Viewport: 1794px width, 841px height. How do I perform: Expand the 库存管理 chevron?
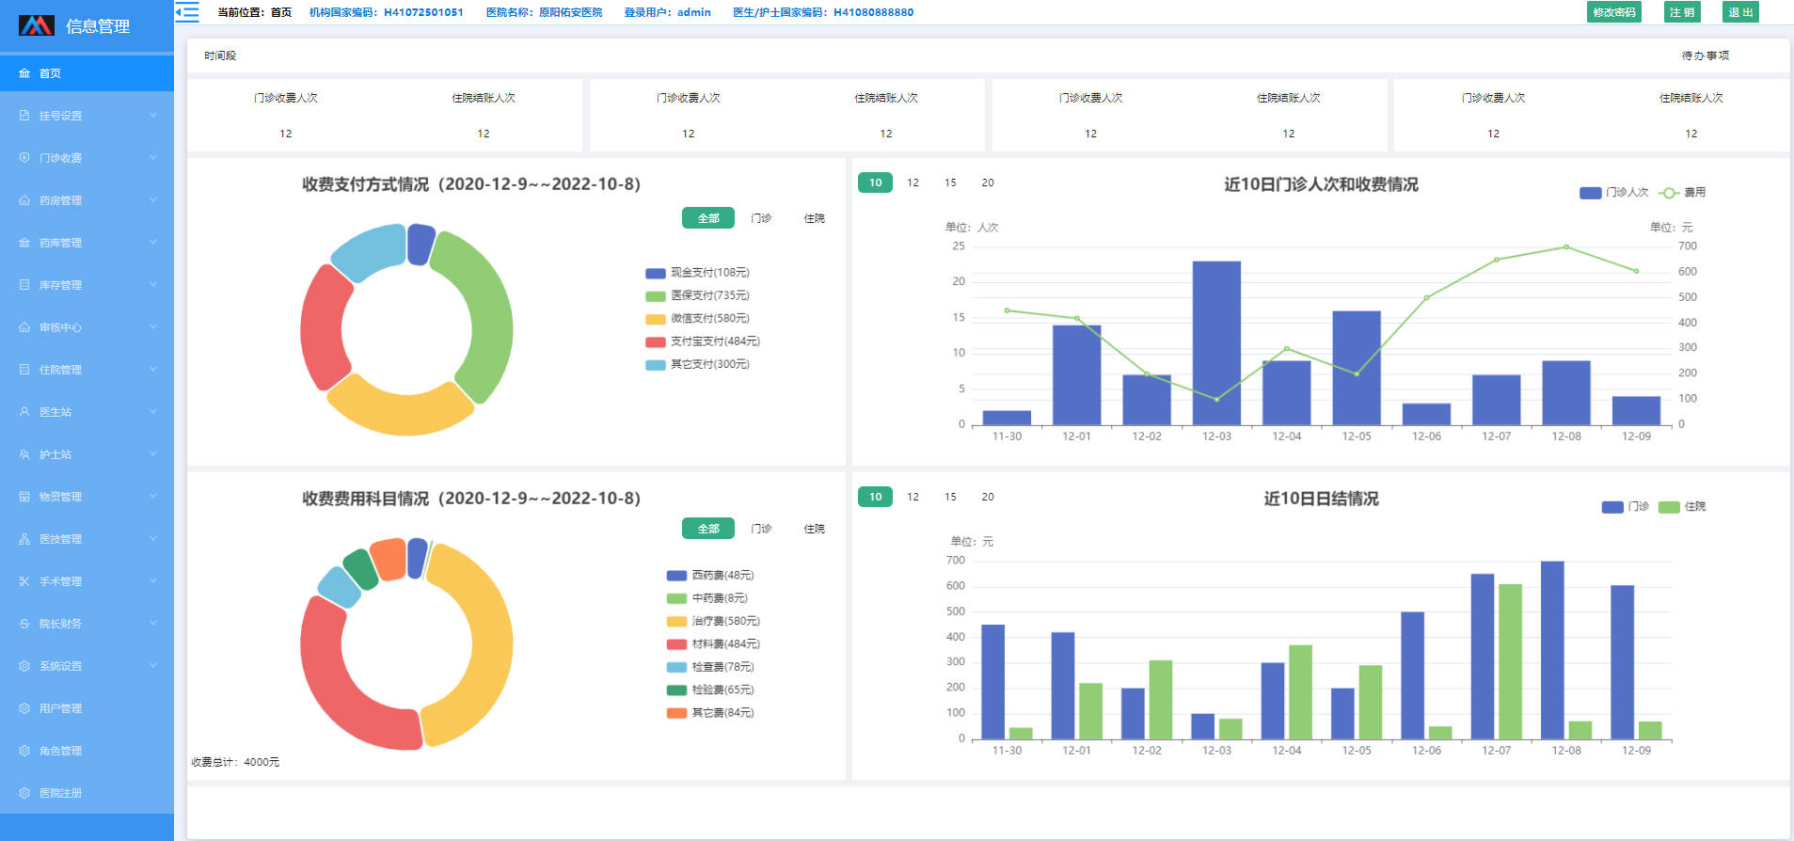(x=153, y=285)
